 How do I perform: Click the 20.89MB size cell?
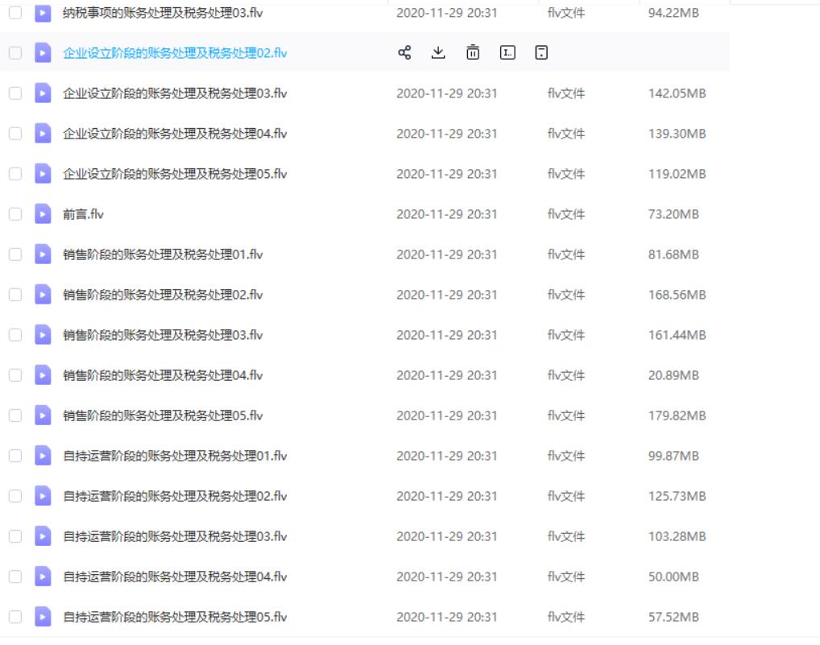[x=673, y=375]
